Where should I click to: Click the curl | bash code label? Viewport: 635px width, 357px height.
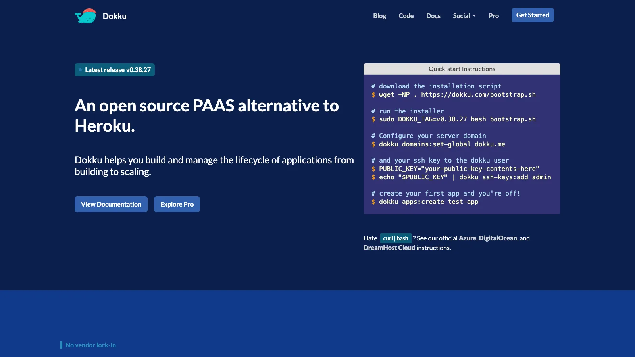pyautogui.click(x=396, y=238)
